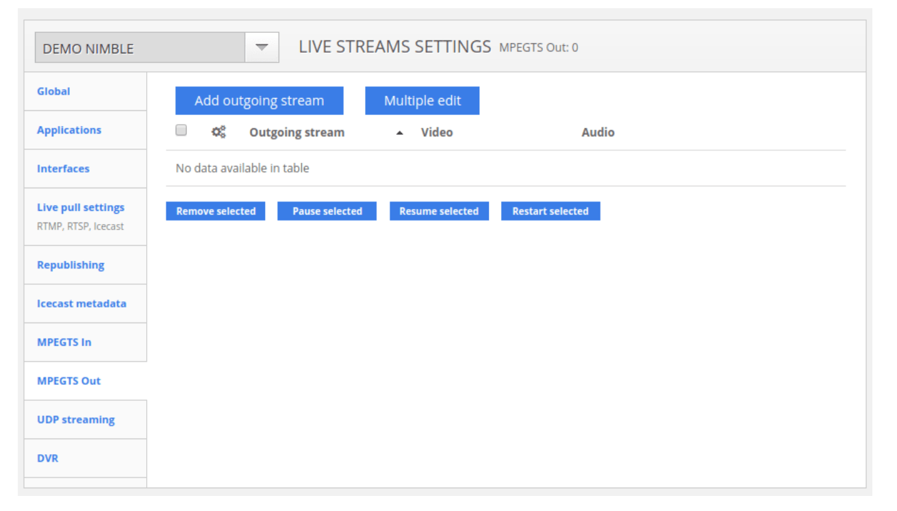
Task: Click the Add outgoing stream button
Action: coord(259,101)
